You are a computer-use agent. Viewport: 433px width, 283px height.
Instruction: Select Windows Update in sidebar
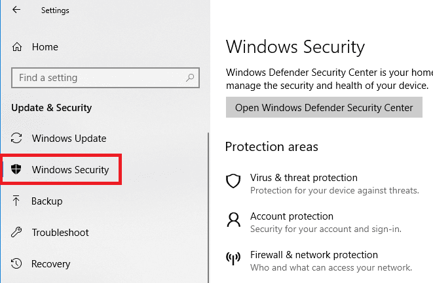(69, 139)
